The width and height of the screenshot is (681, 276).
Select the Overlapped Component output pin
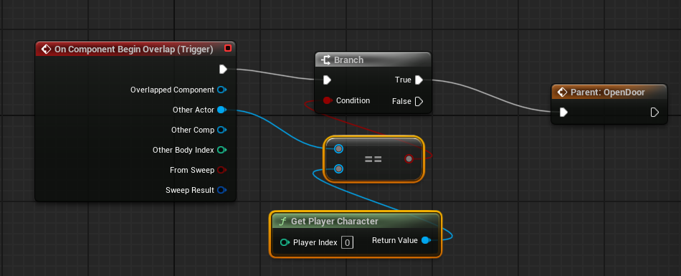(x=222, y=90)
